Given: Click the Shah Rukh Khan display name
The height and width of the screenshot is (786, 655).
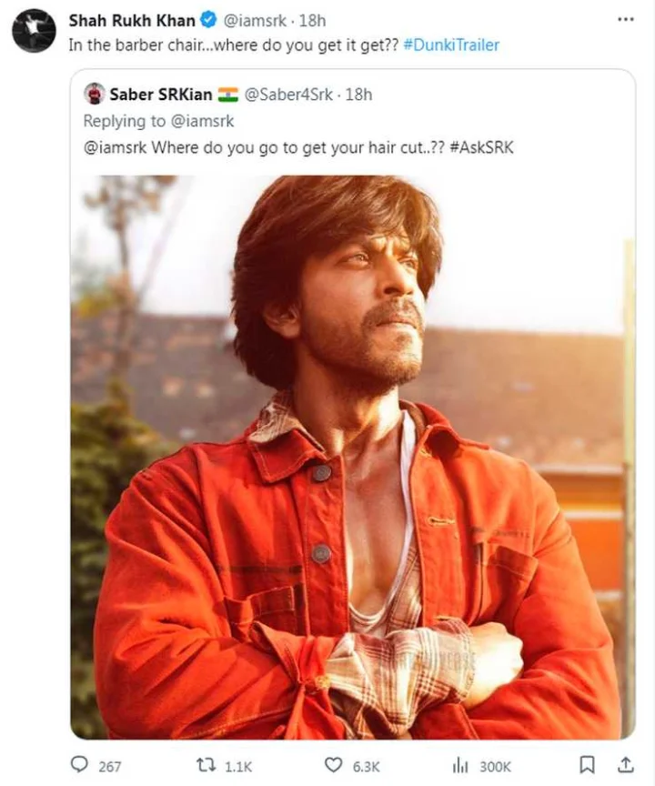Looking at the screenshot, I should click(132, 21).
